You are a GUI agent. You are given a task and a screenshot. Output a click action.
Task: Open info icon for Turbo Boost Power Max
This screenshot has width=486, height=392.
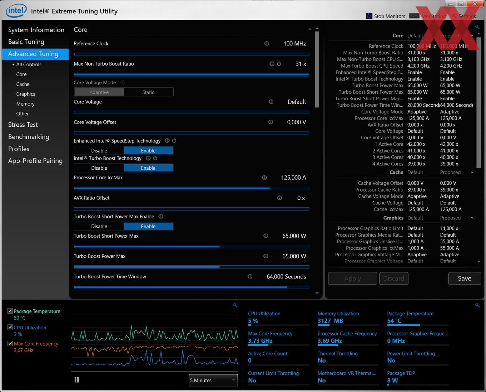click(x=266, y=256)
